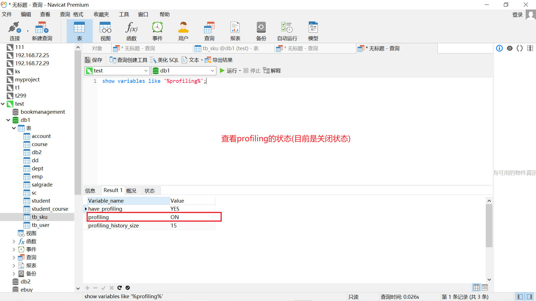Image resolution: width=536 pixels, height=301 pixels.
Task: Switch result to form view
Action: (x=485, y=288)
